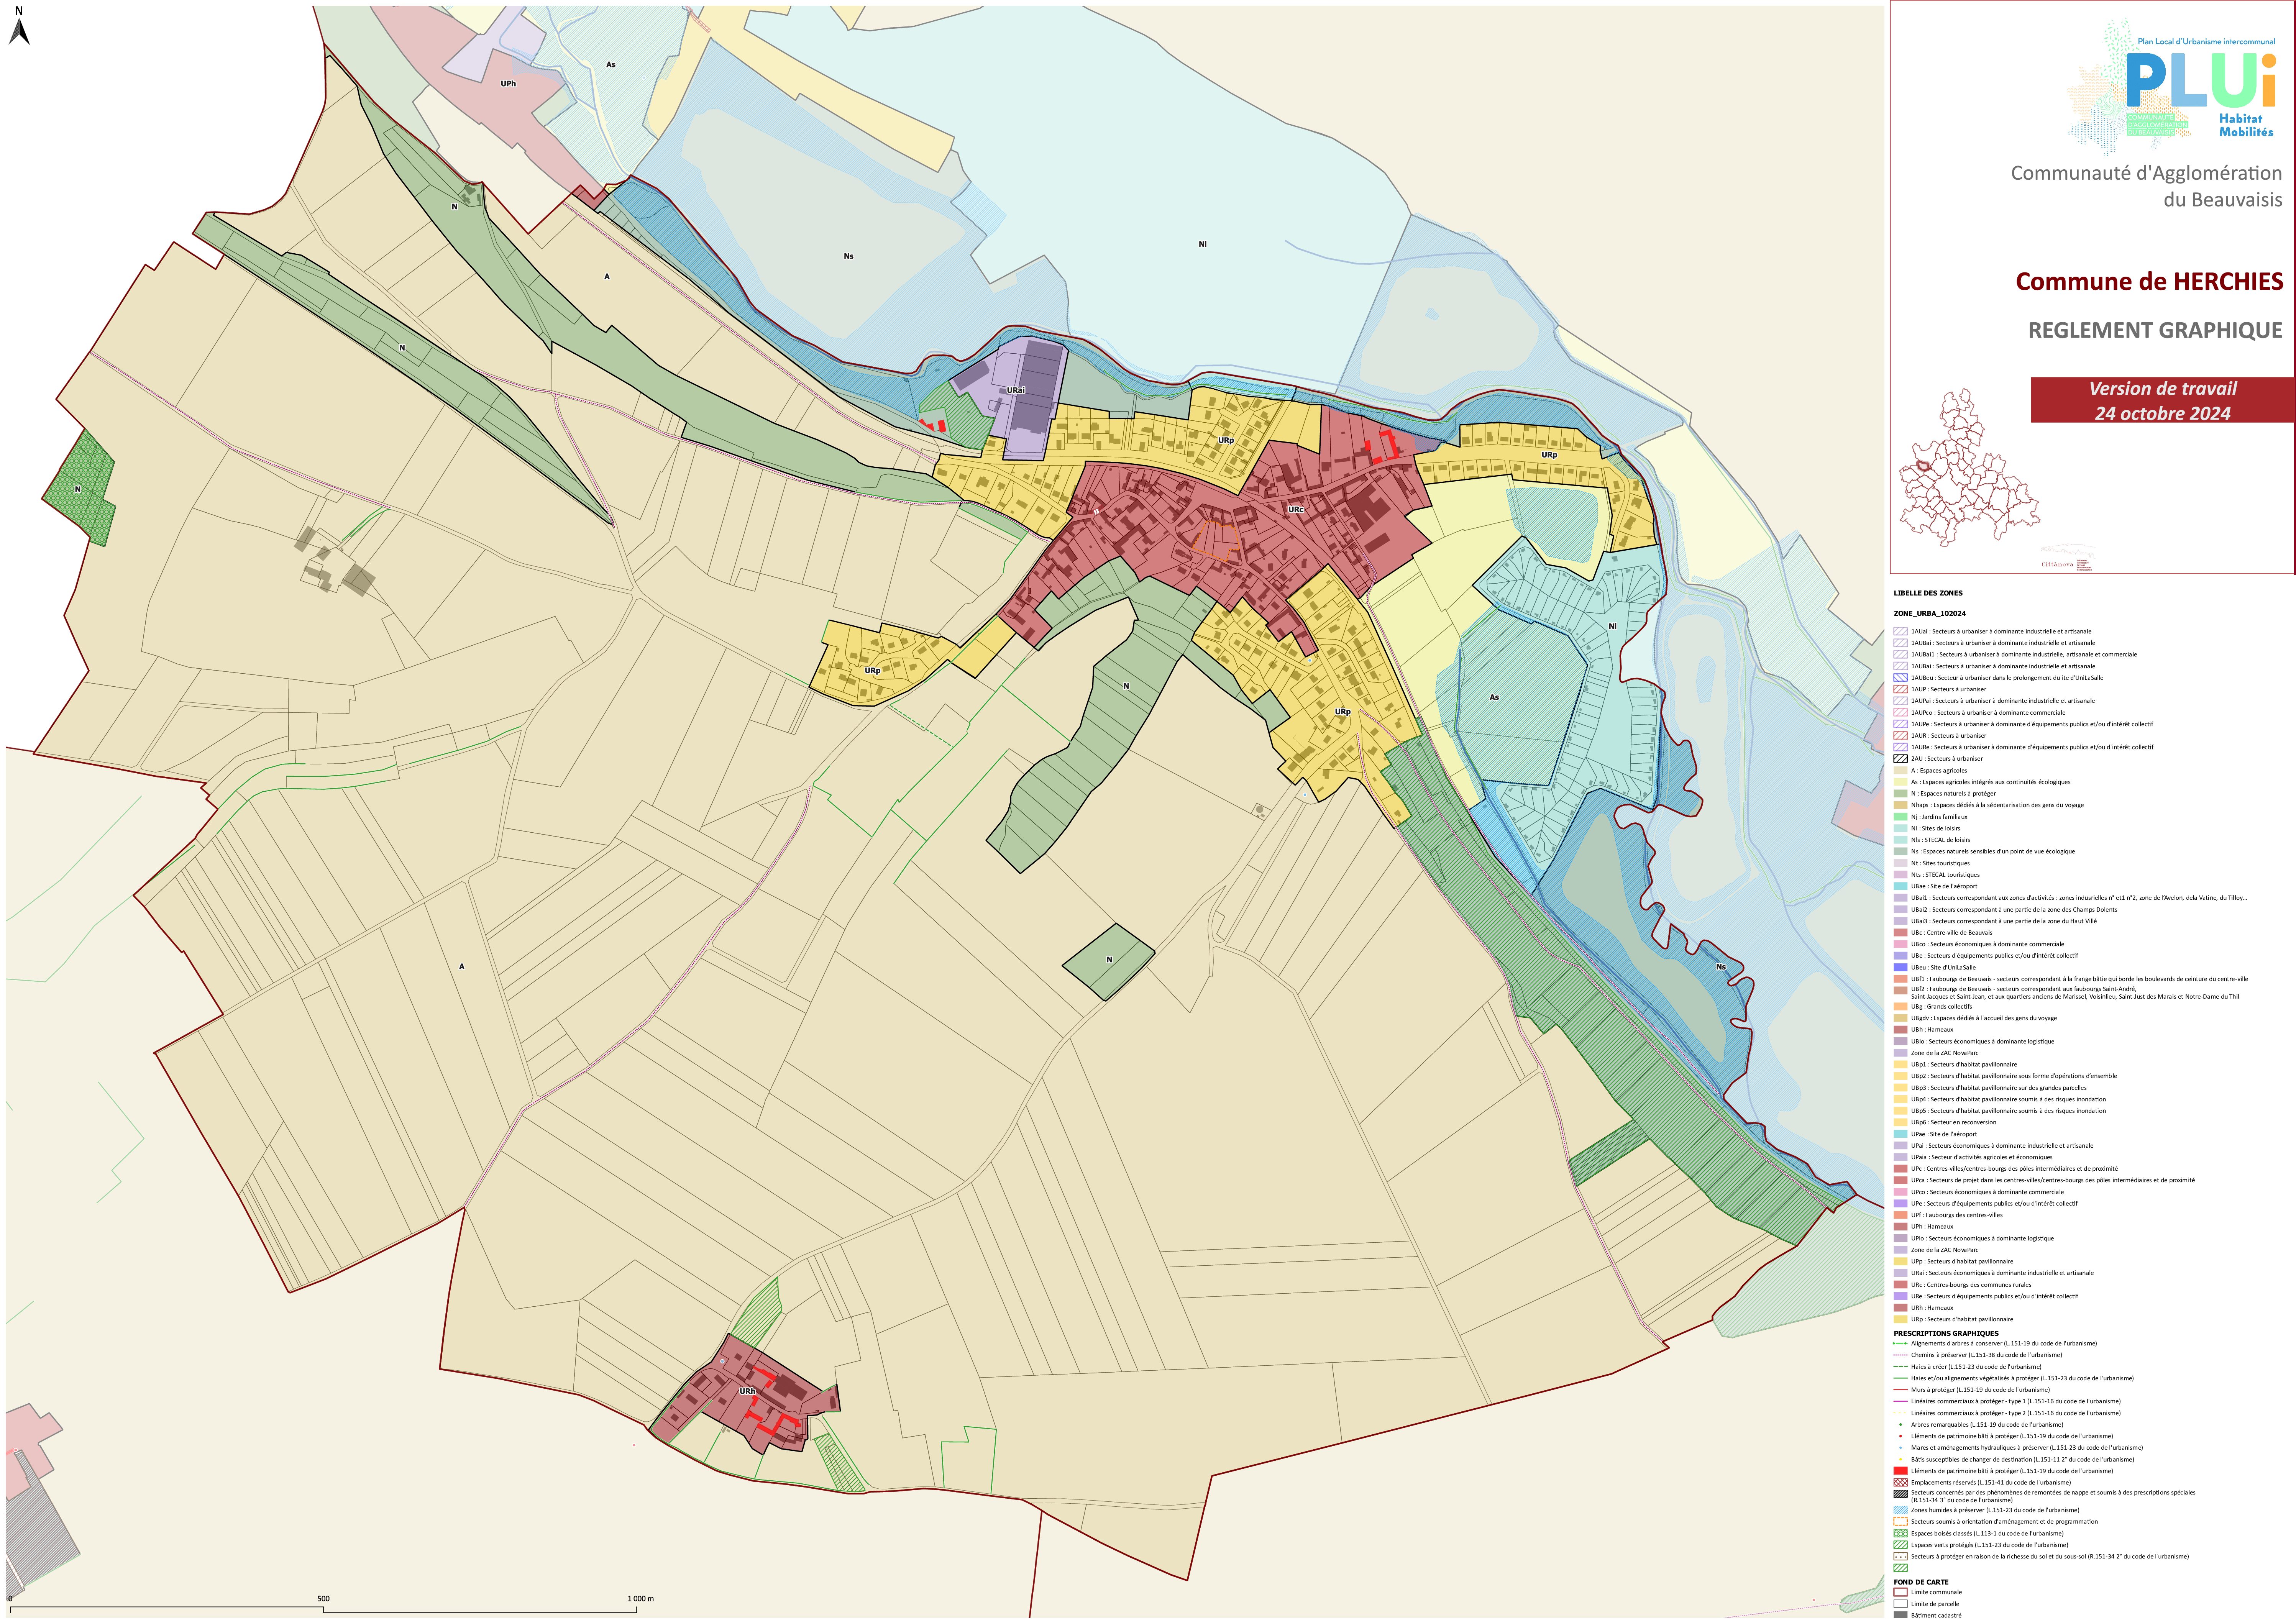Click the Espaces verts protégés hatch symbol
This screenshot has width=2296, height=1624.
(x=1900, y=1545)
